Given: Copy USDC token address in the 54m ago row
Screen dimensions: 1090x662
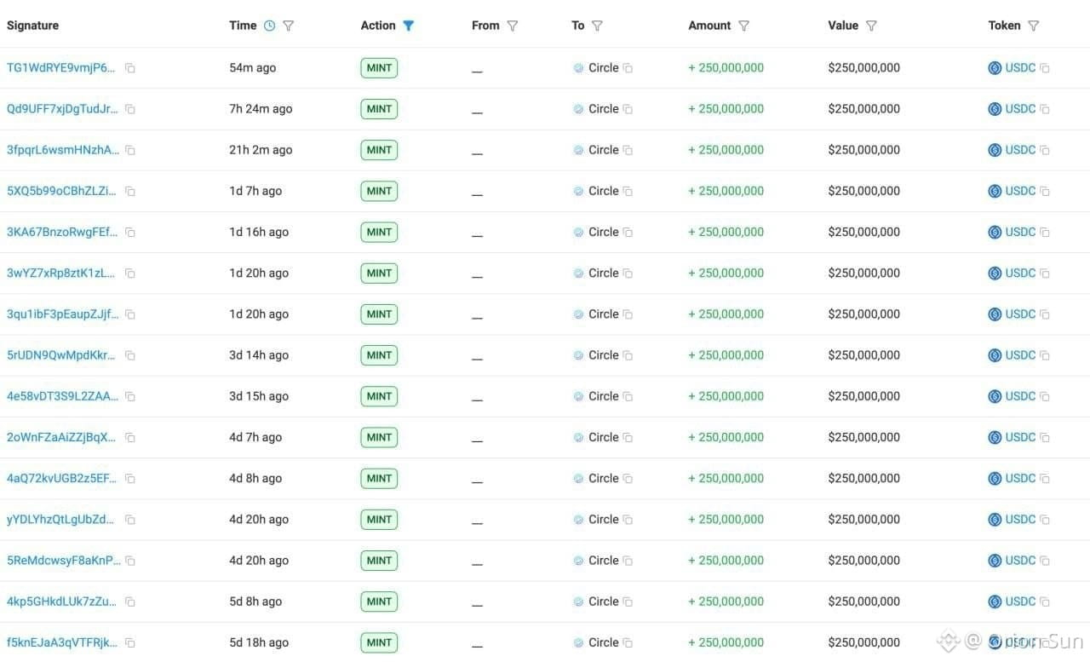Looking at the screenshot, I should click(x=1045, y=68).
